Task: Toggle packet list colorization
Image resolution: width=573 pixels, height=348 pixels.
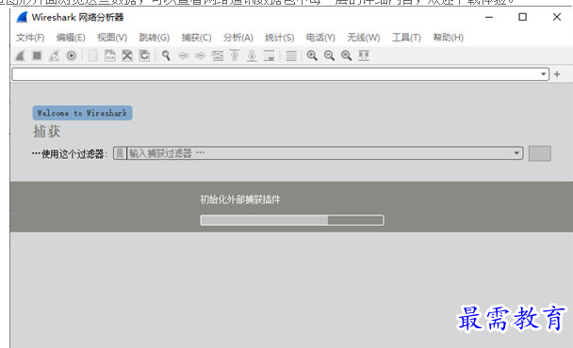Action: click(x=291, y=55)
